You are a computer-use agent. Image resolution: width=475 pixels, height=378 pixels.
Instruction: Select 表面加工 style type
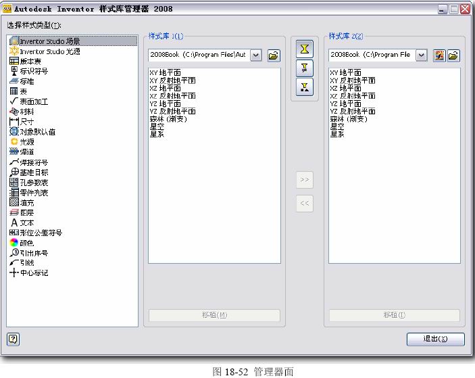pos(29,101)
